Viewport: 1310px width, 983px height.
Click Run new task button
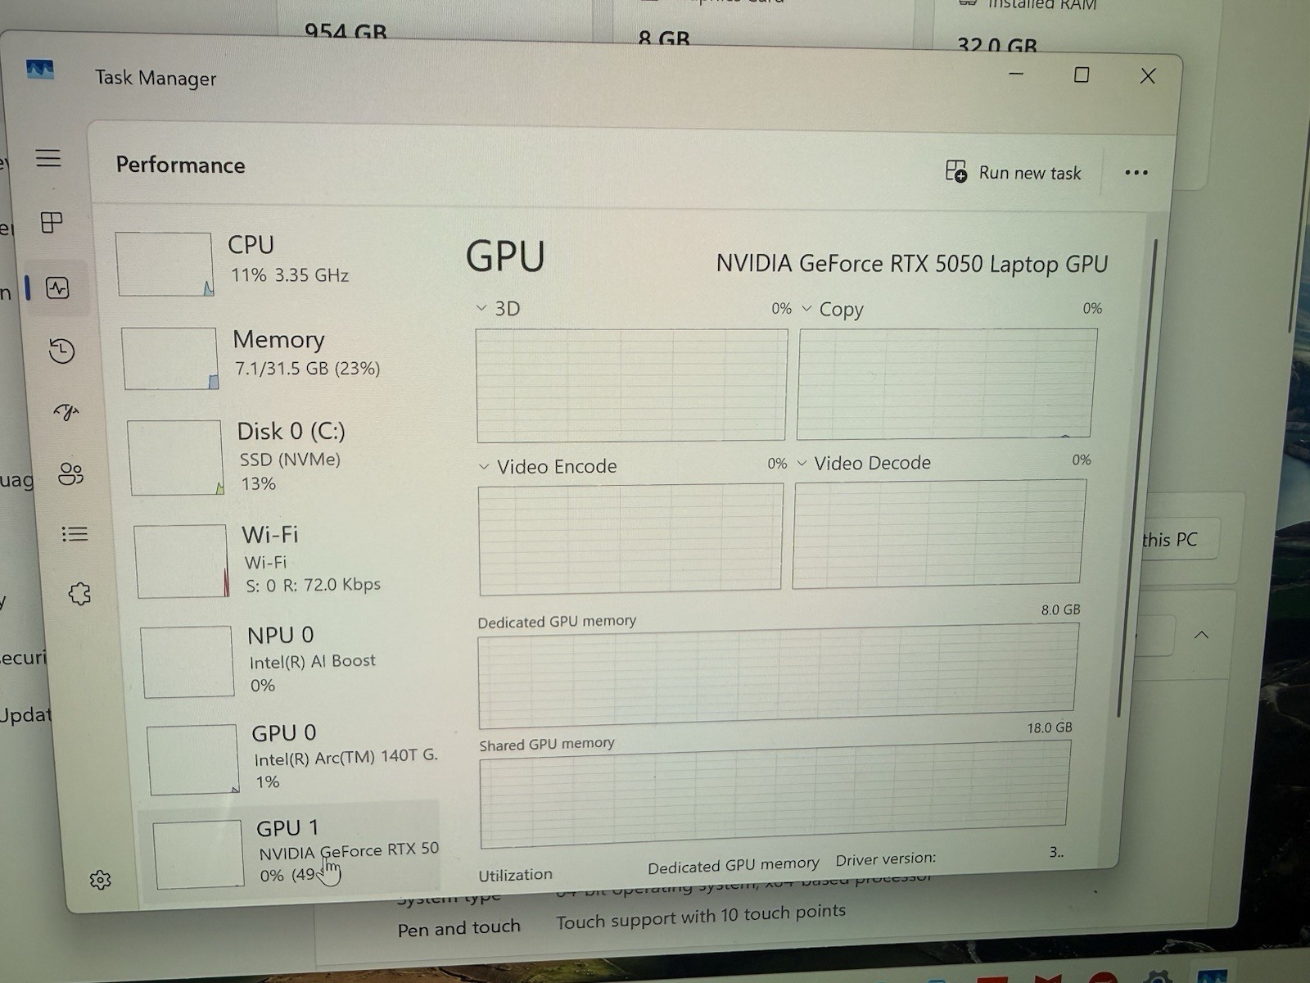point(1013,172)
